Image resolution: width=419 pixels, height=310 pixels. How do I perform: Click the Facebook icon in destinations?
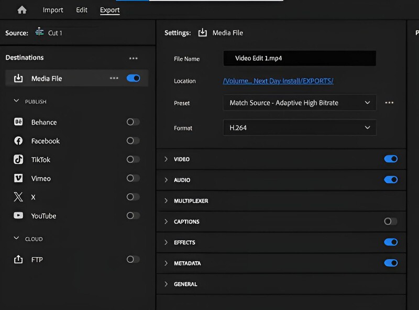(x=18, y=141)
